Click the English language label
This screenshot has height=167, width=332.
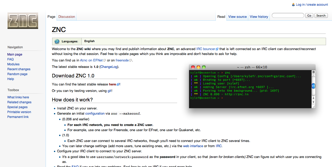(89, 41)
